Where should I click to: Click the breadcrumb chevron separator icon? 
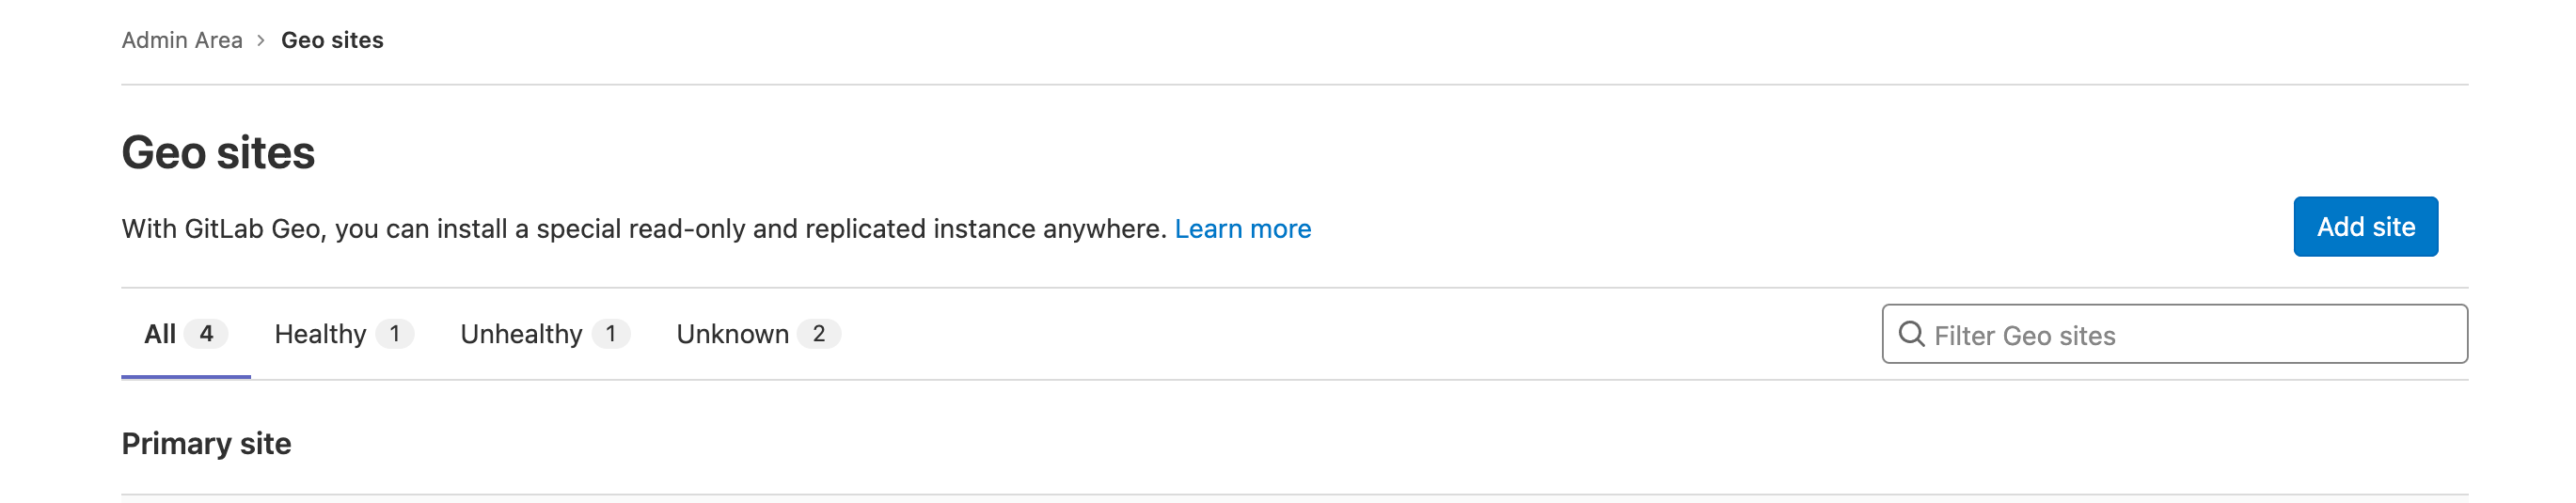(x=261, y=40)
